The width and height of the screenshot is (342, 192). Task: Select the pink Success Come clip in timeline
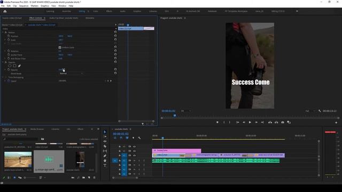point(176,150)
